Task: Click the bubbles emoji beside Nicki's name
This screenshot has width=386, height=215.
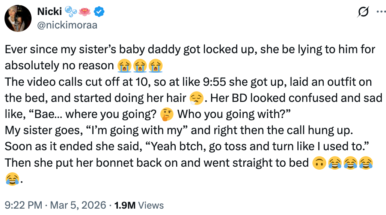Action: coord(70,12)
